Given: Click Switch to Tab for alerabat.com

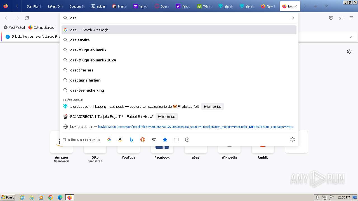Looking at the screenshot, I should coord(212,107).
